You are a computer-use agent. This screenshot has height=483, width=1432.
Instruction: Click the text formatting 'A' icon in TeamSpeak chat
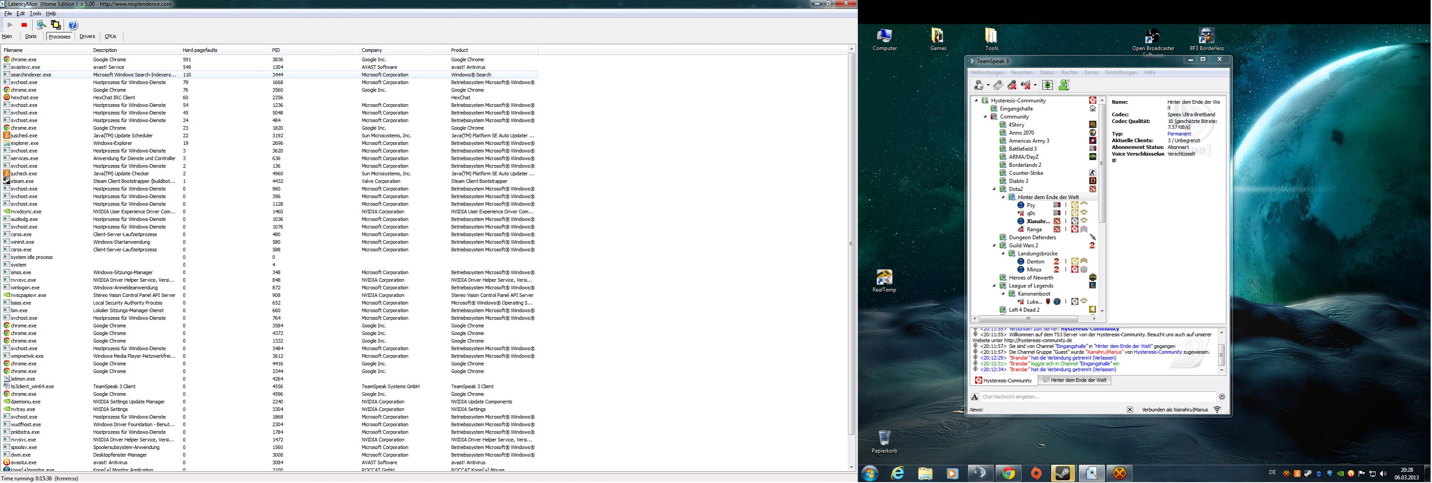975,396
